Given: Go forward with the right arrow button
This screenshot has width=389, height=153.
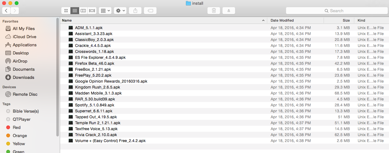Looking at the screenshot, I should (15, 11).
